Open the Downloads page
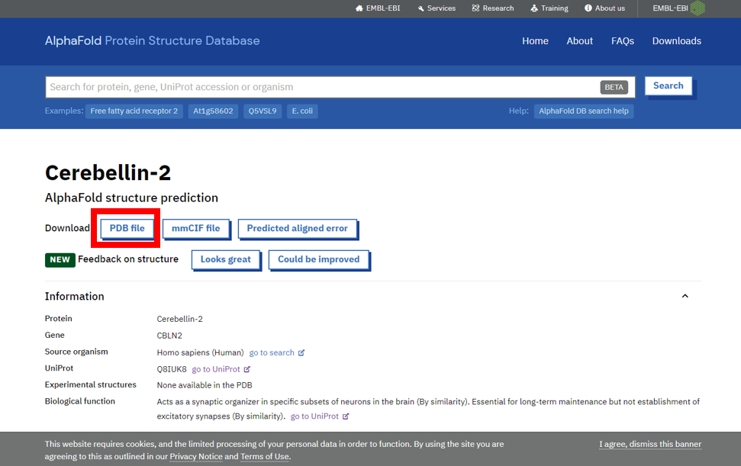 [x=676, y=41]
